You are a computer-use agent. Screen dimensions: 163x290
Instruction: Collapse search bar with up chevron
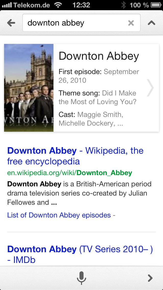point(152,23)
